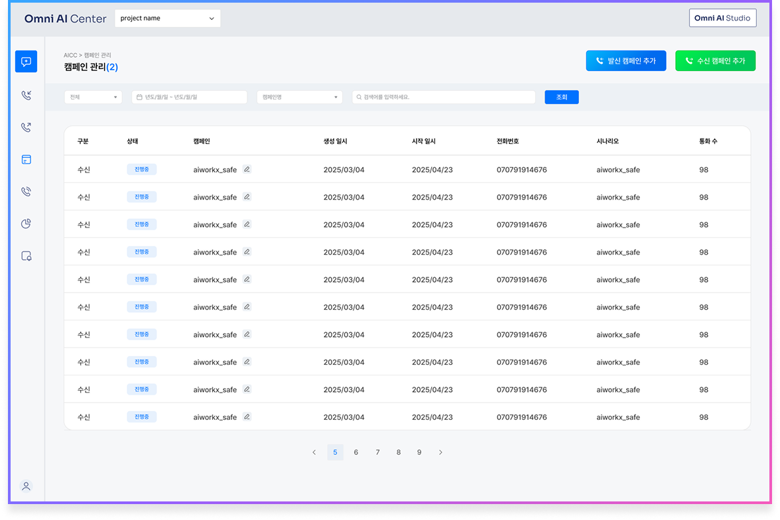Click the AICC breadcrumb link
Viewport: 780px width, 520px height.
pos(70,55)
